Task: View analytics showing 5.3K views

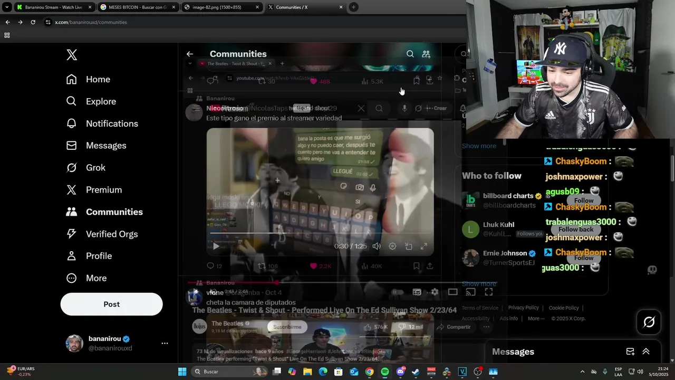Action: (x=371, y=81)
